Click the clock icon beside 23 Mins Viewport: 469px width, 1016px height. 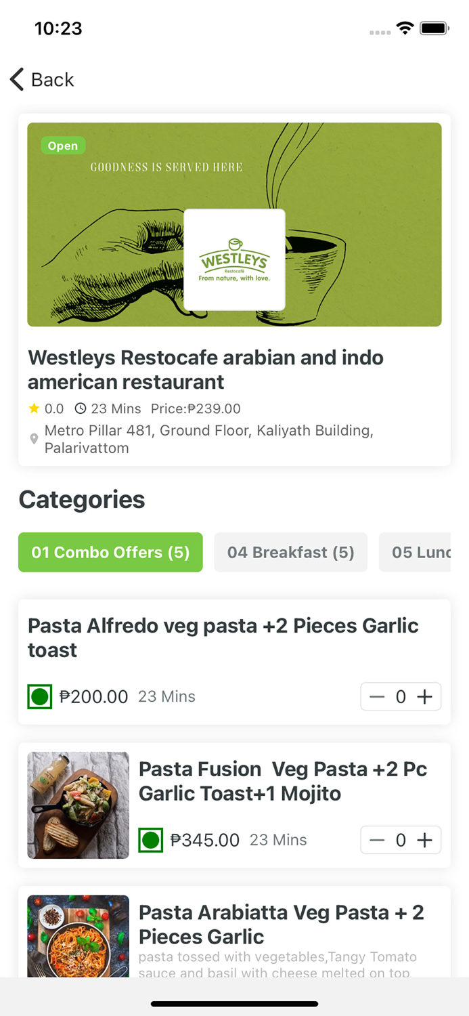[80, 408]
